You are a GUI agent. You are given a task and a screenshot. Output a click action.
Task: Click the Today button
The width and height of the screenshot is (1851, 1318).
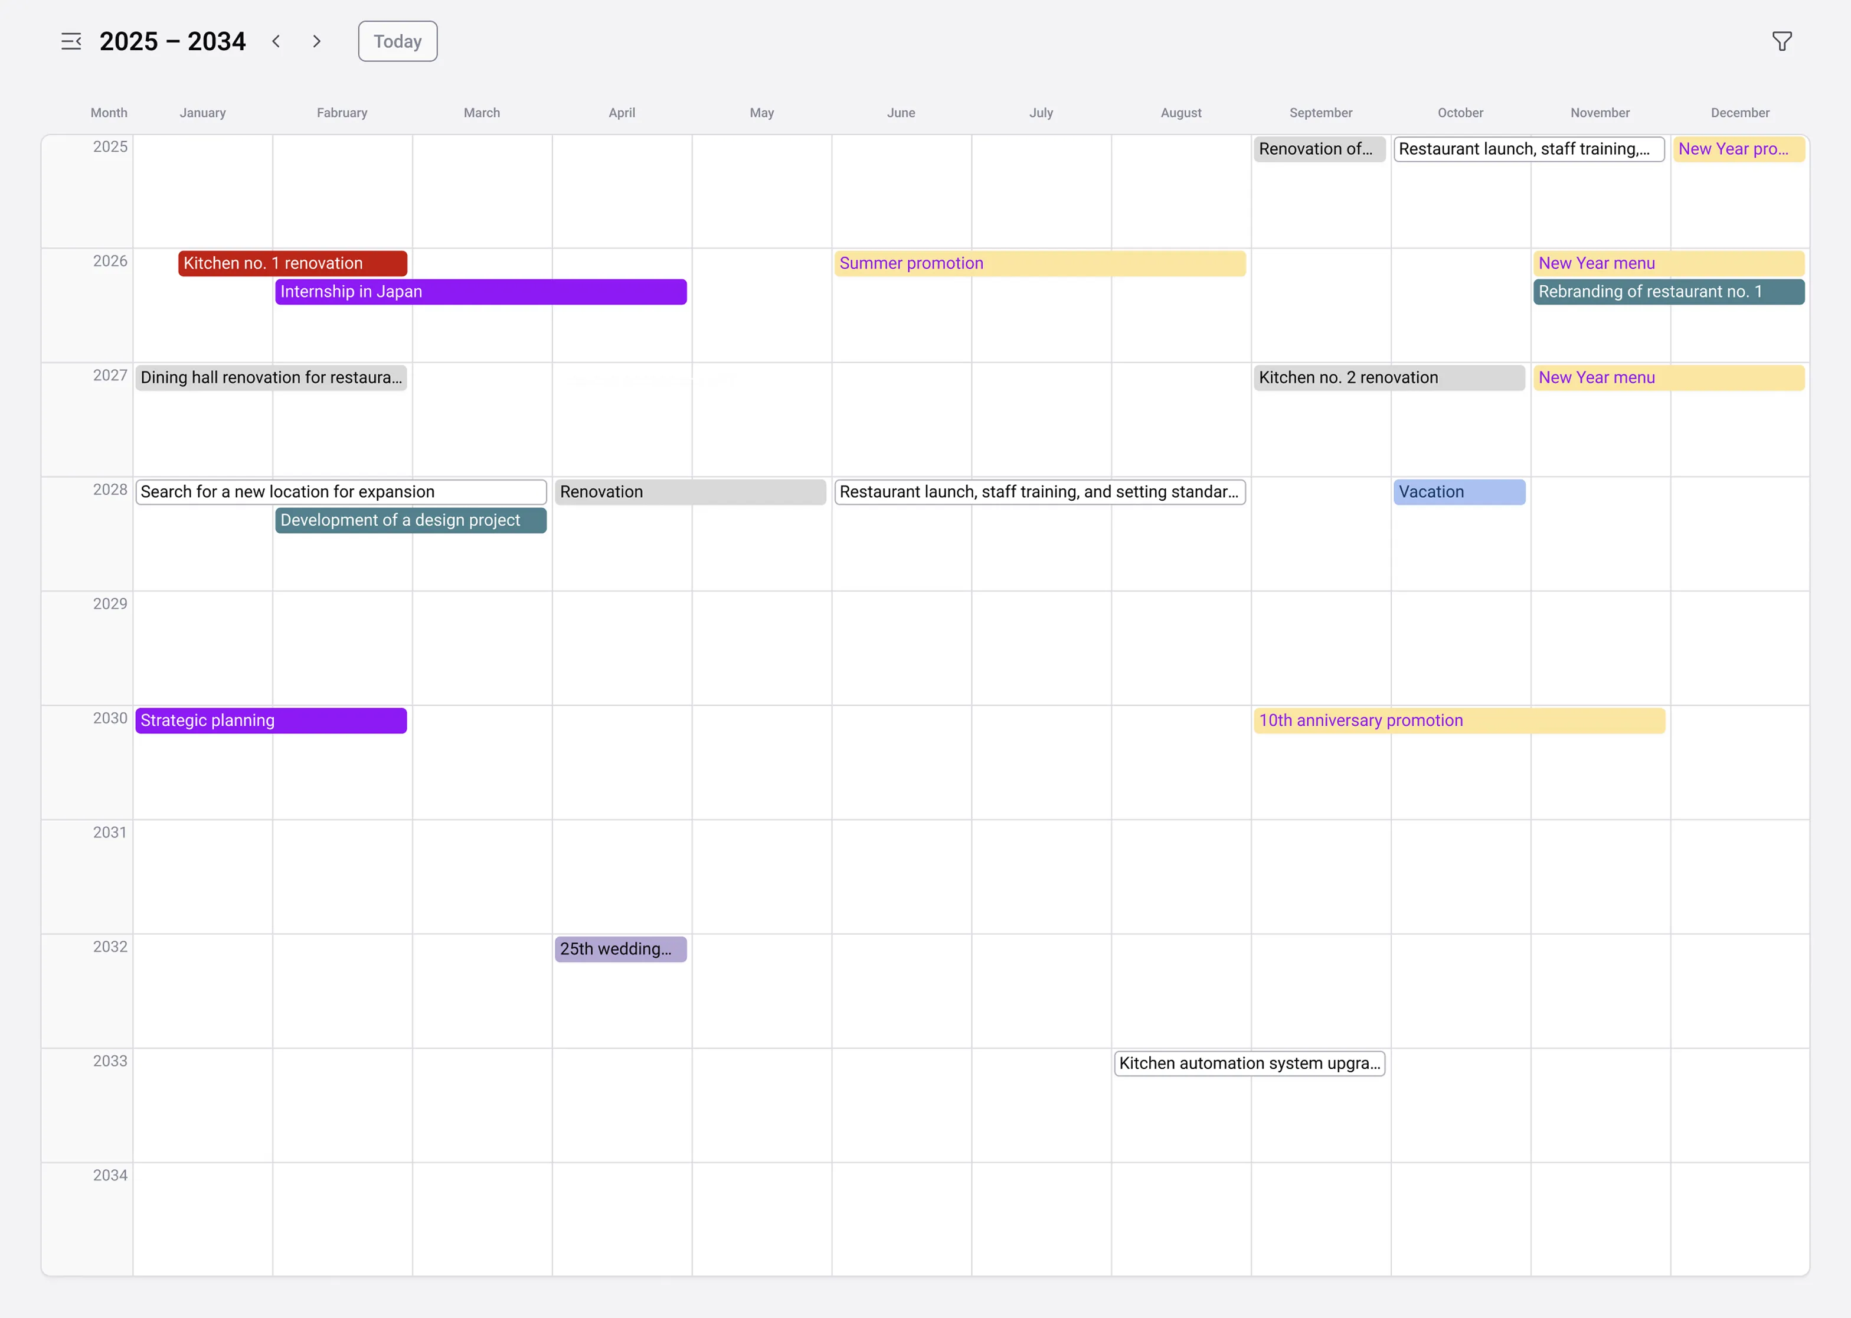(x=397, y=41)
